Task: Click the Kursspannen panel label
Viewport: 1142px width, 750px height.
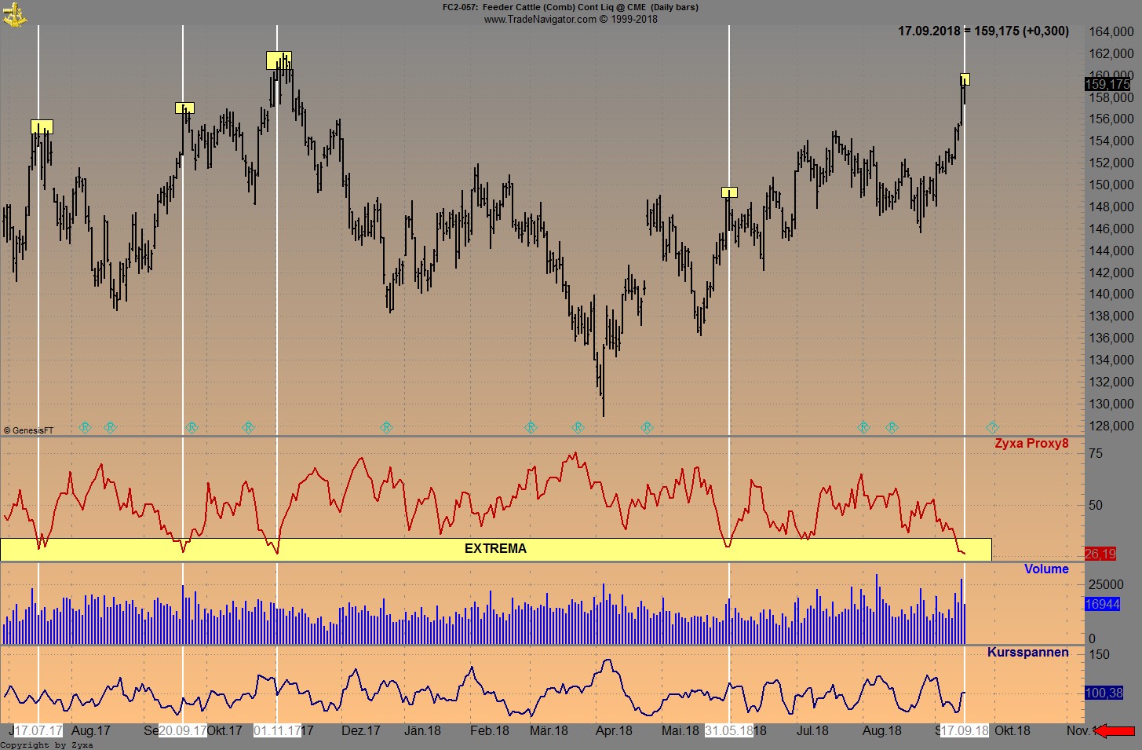Action: click(x=1028, y=652)
